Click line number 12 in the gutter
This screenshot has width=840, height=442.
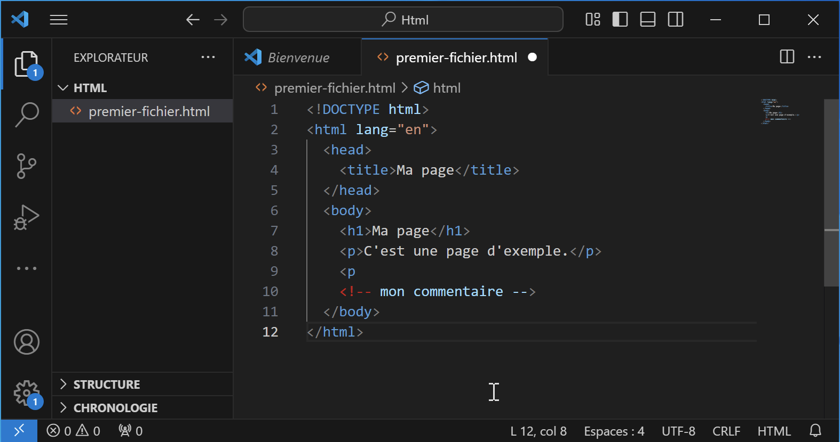[271, 332]
